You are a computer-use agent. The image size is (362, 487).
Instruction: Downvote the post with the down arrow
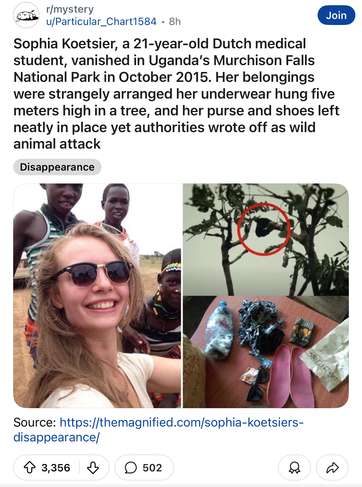93,467
